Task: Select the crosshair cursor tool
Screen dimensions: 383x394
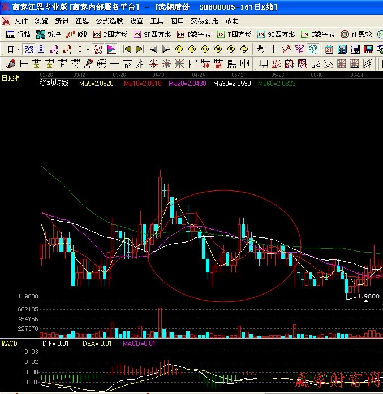Action: 274,49
